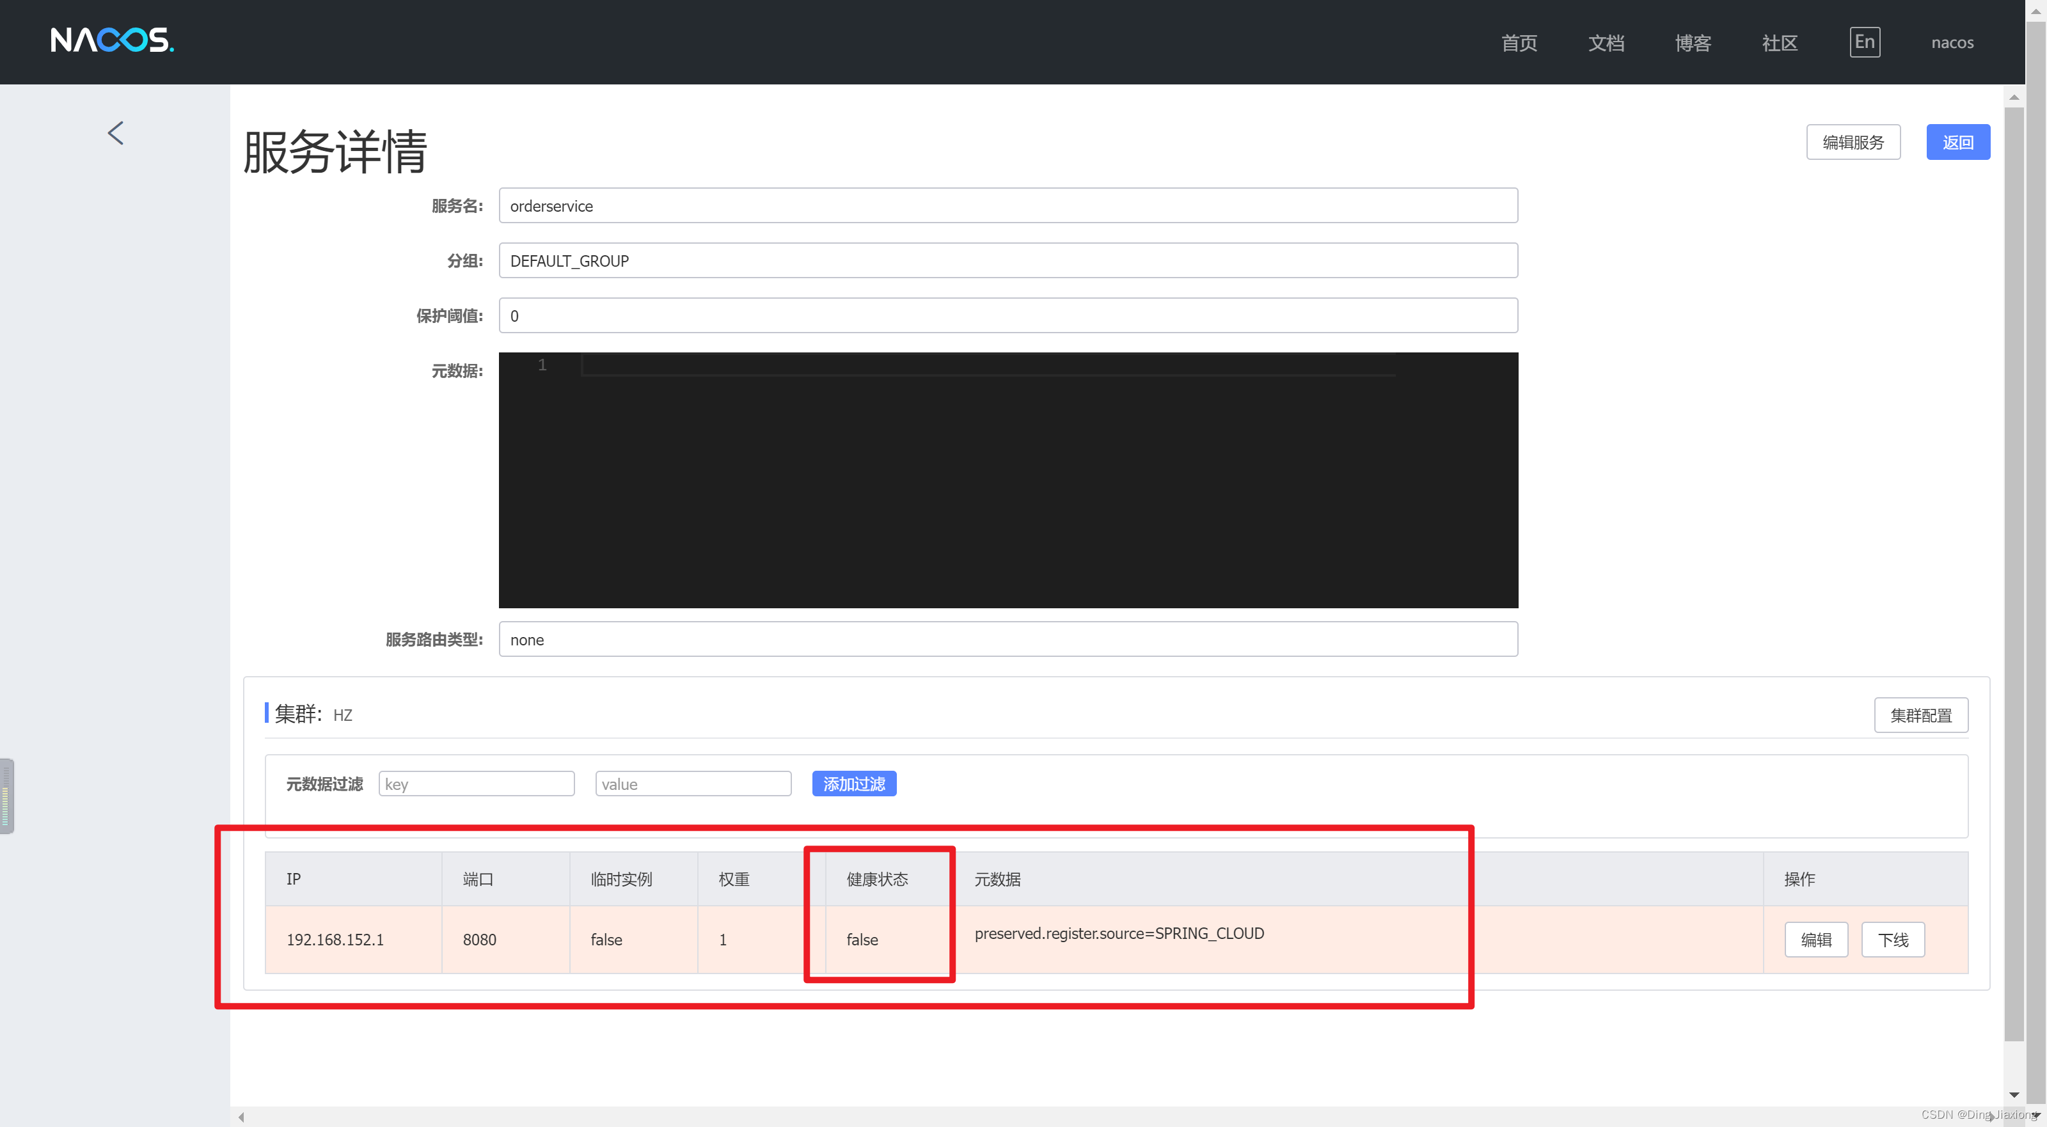
Task: Click the 集群: HZ cluster label
Action: point(313,714)
